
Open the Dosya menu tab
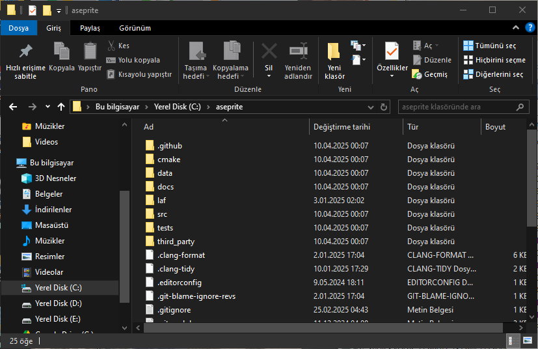[18, 28]
